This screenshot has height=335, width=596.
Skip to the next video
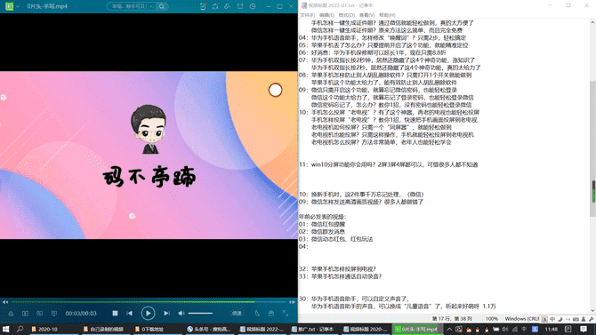166,313
